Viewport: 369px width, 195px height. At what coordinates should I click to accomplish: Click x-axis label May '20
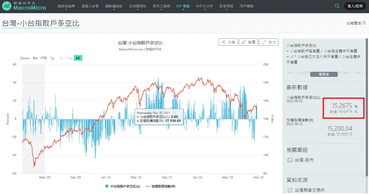[x=45, y=178]
